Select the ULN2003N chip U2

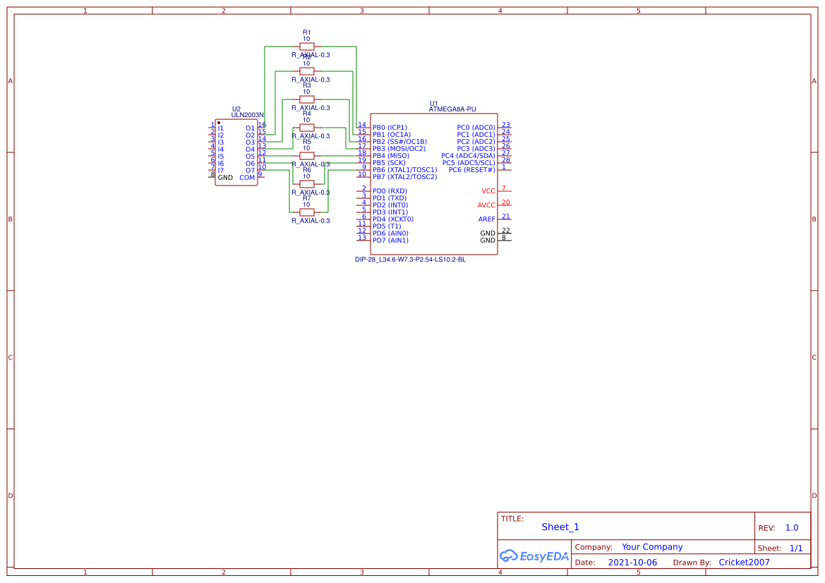click(236, 150)
